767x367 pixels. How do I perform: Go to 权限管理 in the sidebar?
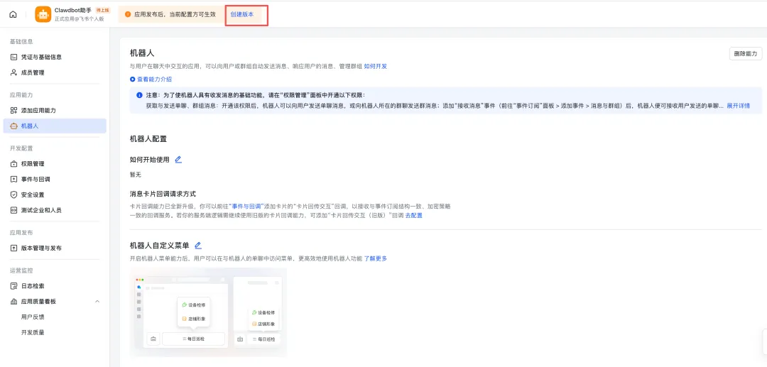point(32,164)
